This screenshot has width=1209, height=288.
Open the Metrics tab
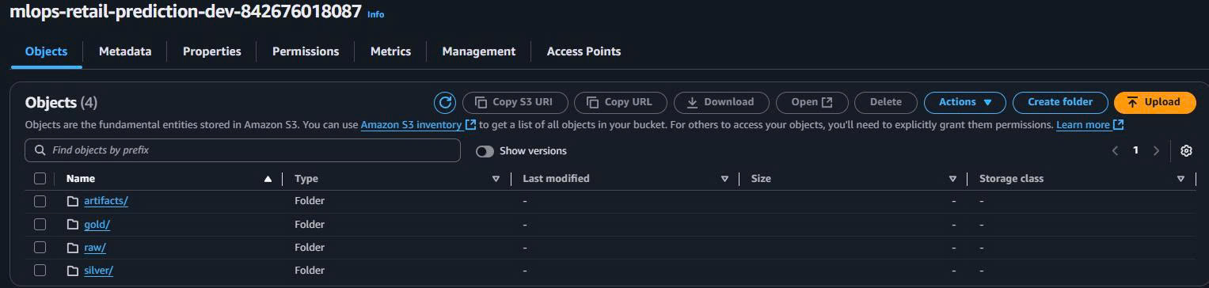[390, 51]
